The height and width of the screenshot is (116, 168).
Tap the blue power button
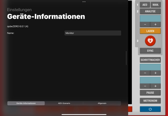click(x=150, y=109)
